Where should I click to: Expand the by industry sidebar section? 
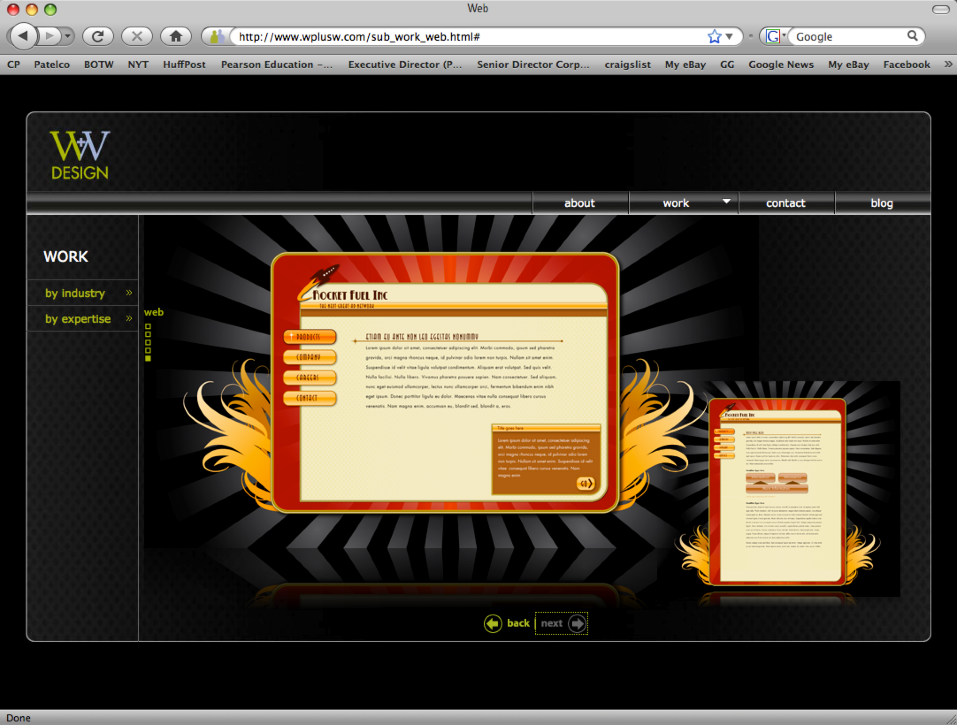pyautogui.click(x=83, y=293)
